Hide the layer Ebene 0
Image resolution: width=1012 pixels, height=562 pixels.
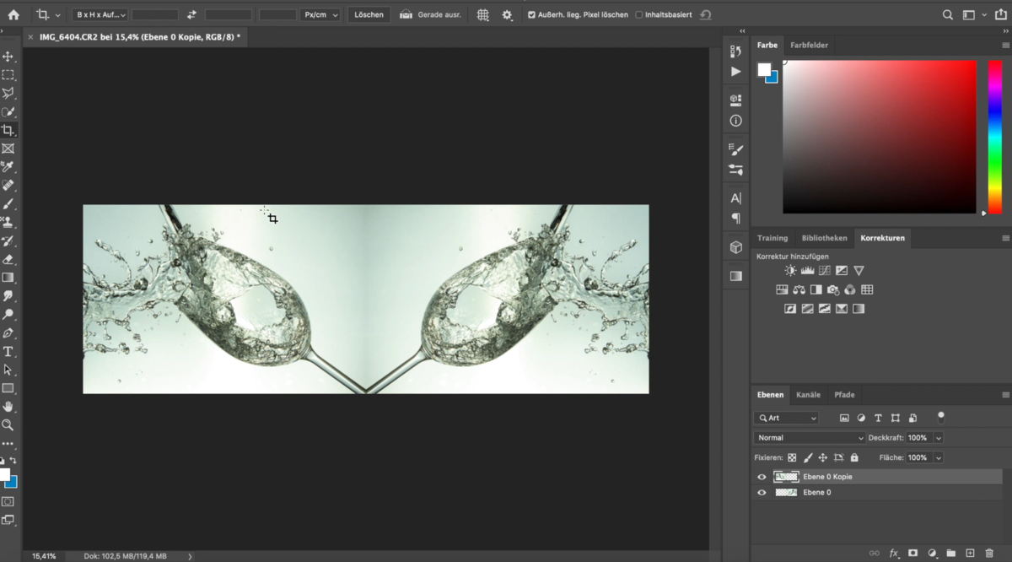click(762, 492)
